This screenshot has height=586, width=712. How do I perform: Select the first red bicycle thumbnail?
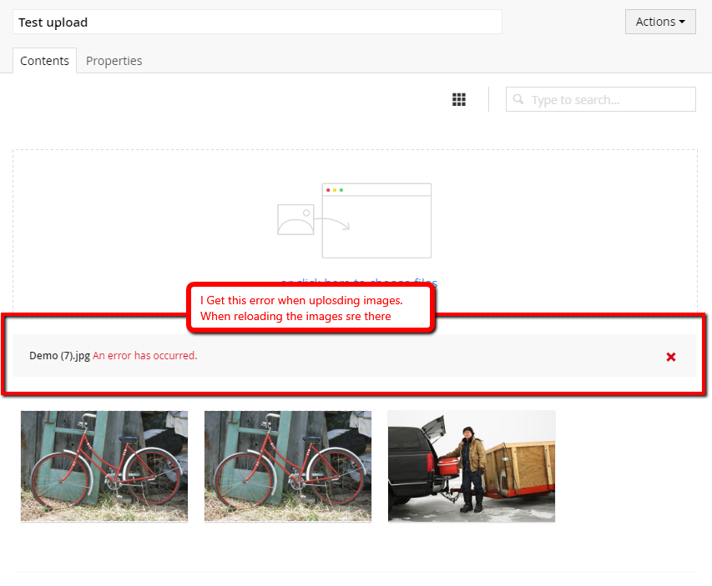click(104, 466)
